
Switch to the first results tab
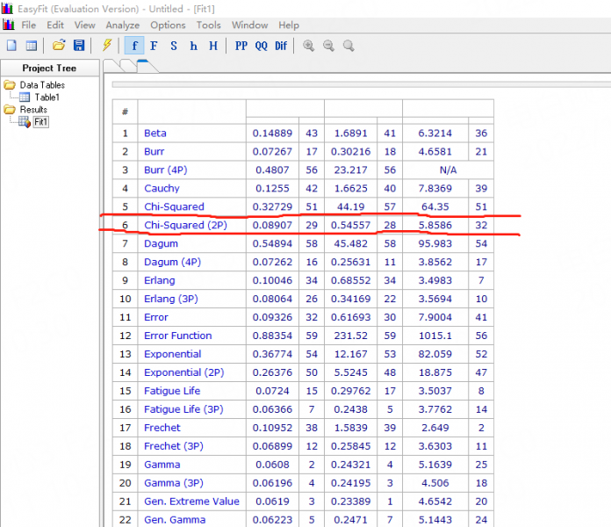click(x=112, y=66)
